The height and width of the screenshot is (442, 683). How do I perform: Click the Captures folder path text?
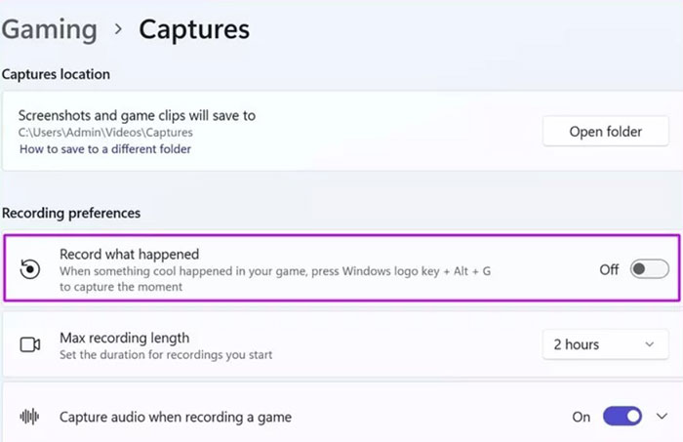pos(105,132)
